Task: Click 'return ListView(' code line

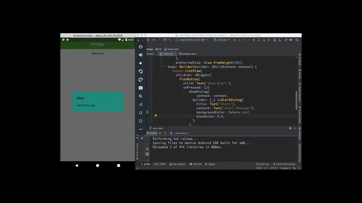Action: click(x=187, y=71)
